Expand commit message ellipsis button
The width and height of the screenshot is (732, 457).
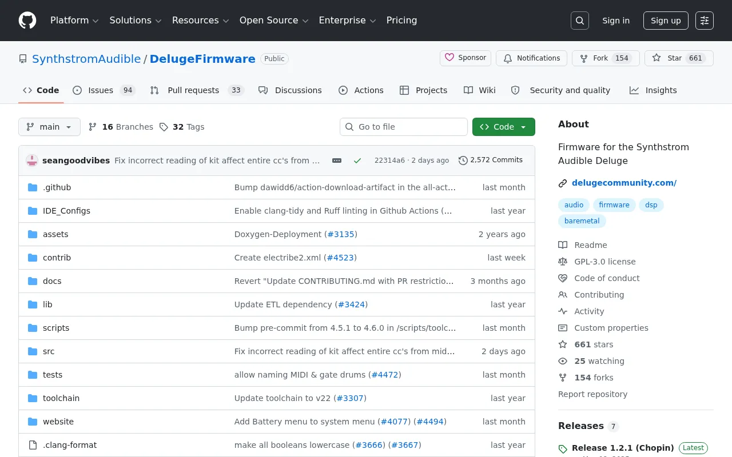pyautogui.click(x=337, y=161)
